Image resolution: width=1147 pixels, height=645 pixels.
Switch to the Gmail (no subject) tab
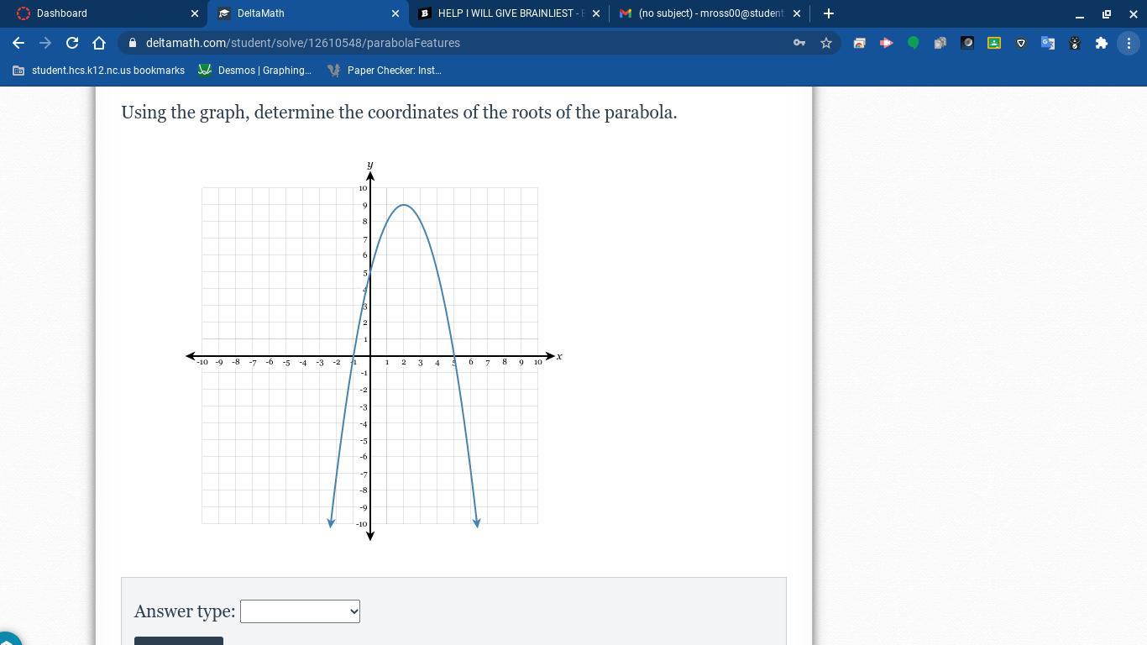(709, 13)
